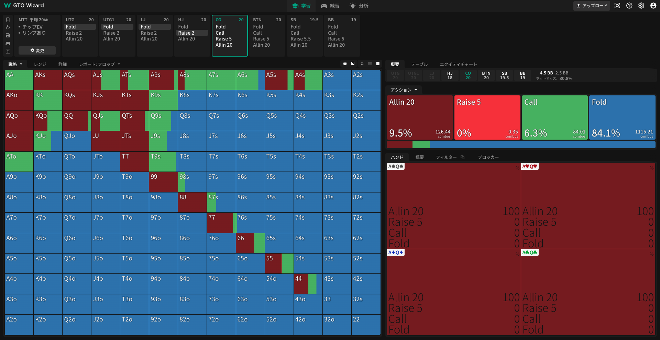Open the ブロッカー tab
Screen dimensions: 660x340
(488, 157)
